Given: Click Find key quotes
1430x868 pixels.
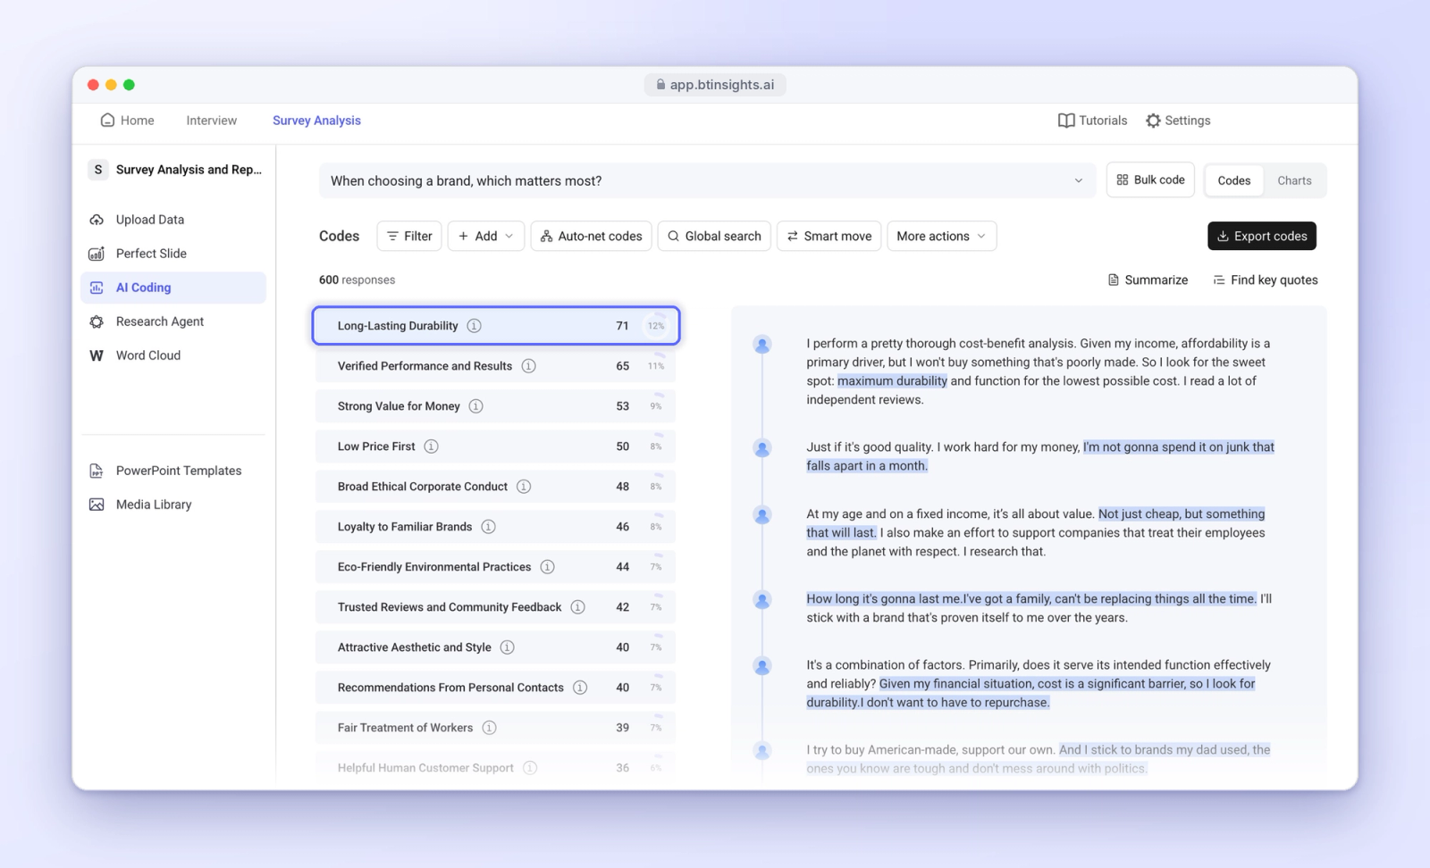Looking at the screenshot, I should pyautogui.click(x=1265, y=280).
